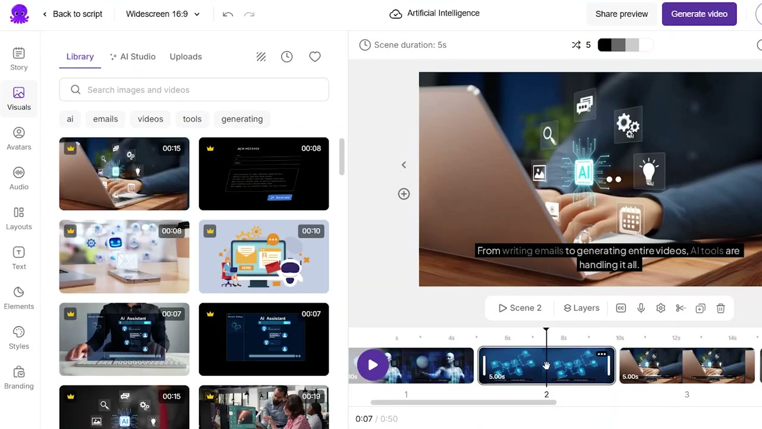Screen dimensions: 762x429
Task: Select the 'emails' keyword filter chip
Action: click(x=105, y=119)
